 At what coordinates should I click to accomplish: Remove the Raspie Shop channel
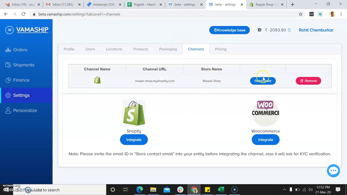click(308, 81)
